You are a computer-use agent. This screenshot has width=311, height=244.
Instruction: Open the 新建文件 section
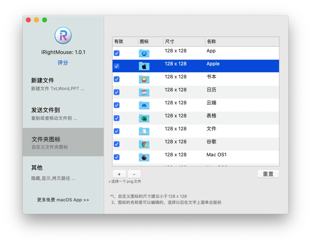[x=63, y=84]
